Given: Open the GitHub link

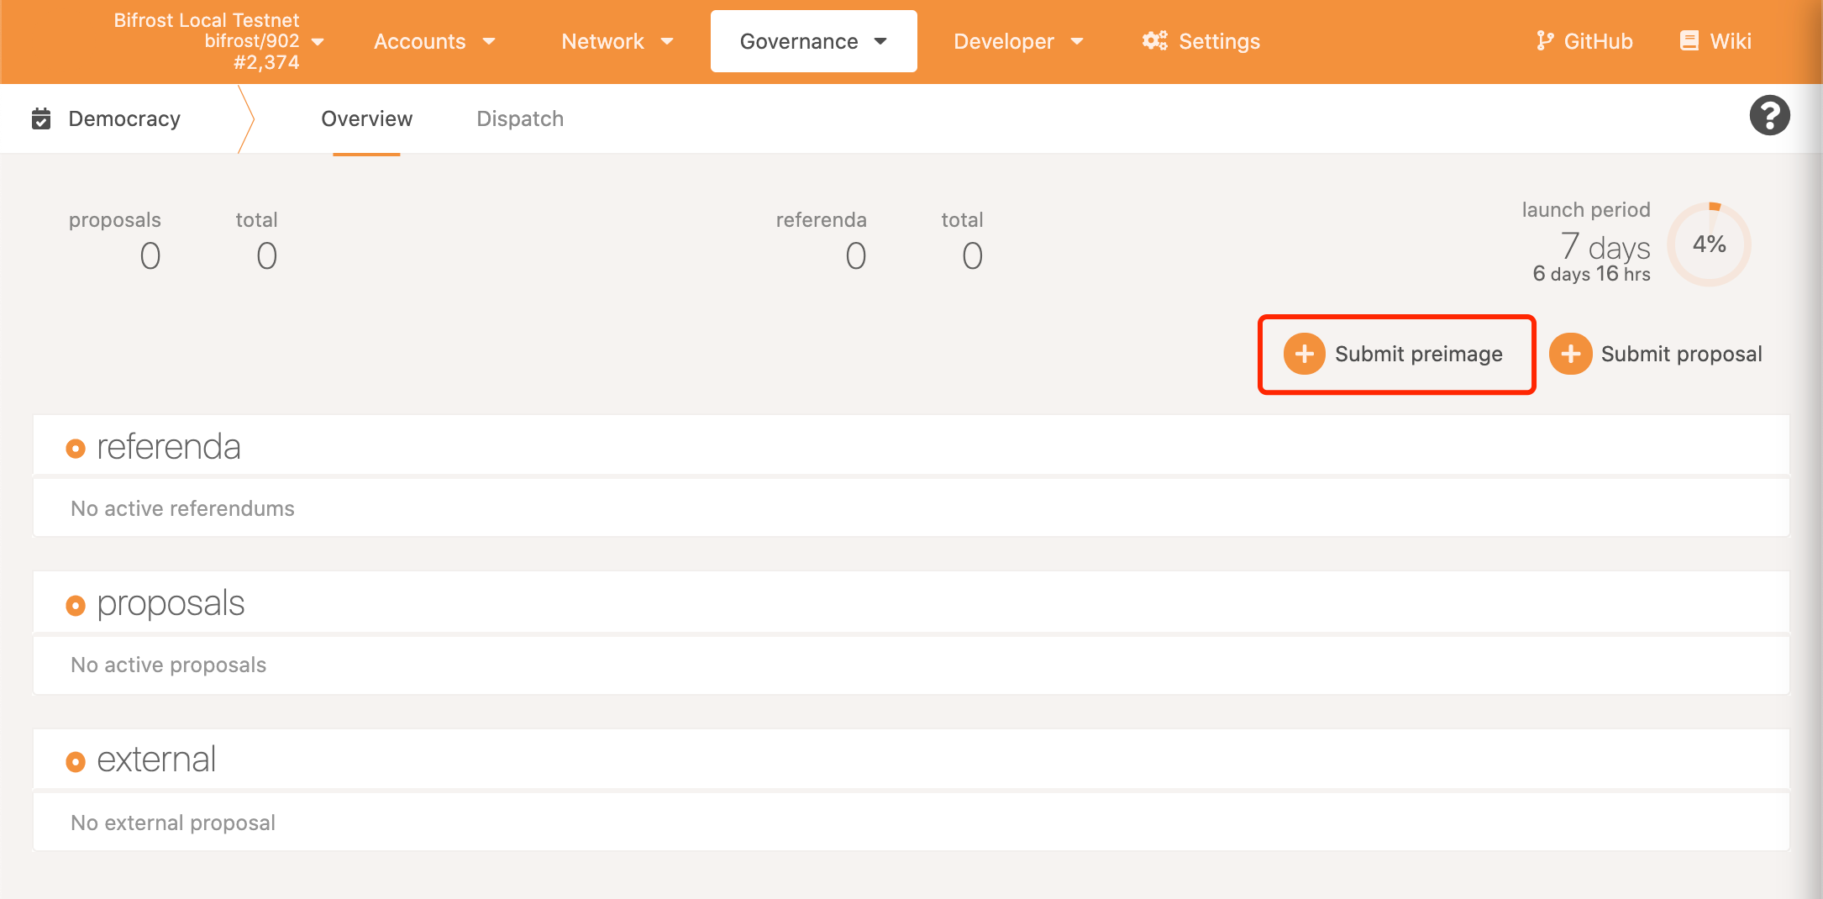Looking at the screenshot, I should (1584, 41).
